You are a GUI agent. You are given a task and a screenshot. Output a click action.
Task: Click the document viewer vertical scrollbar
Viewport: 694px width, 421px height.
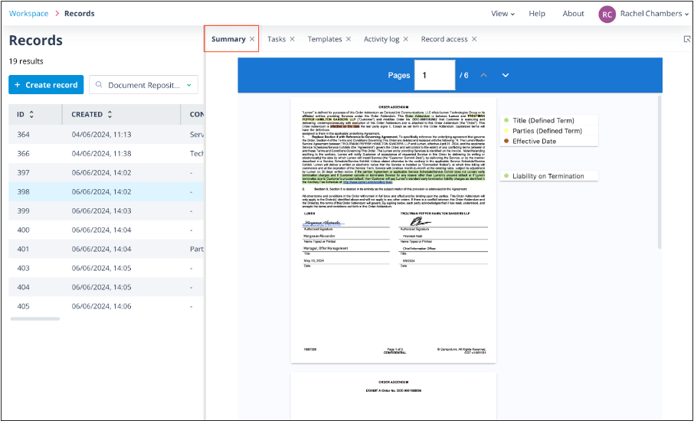coord(659,172)
